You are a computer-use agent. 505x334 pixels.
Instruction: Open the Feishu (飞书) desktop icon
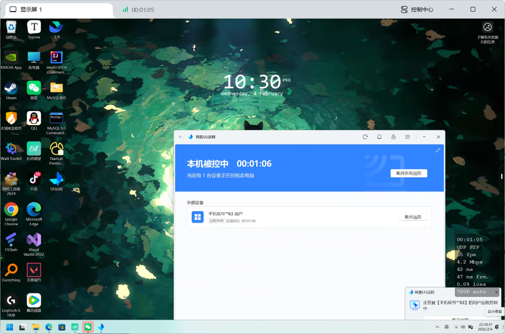(56, 30)
